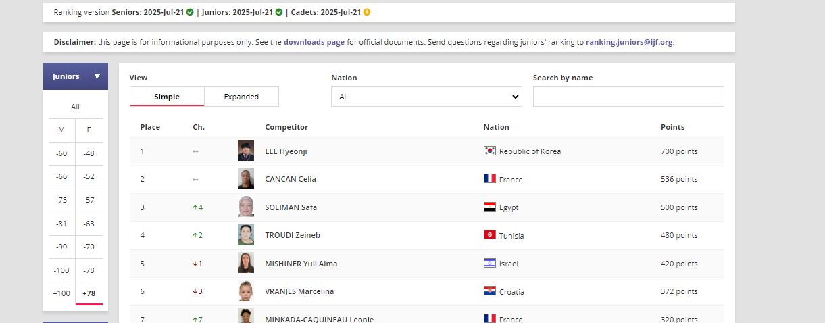This screenshot has width=825, height=323.
Task: Select the F -48 weight category
Action: tap(89, 154)
